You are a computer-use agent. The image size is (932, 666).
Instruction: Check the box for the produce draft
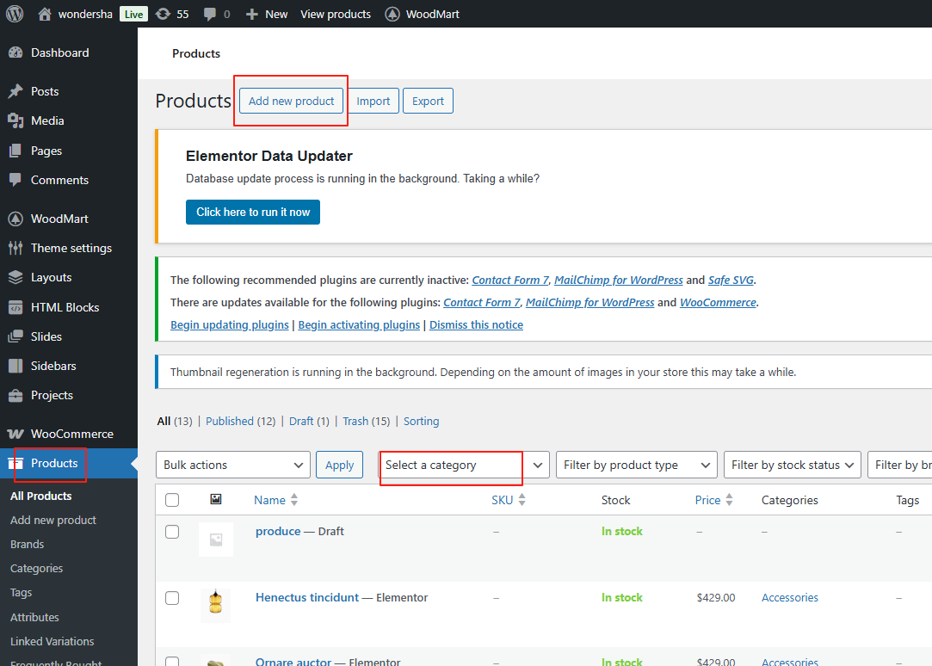pyautogui.click(x=172, y=532)
